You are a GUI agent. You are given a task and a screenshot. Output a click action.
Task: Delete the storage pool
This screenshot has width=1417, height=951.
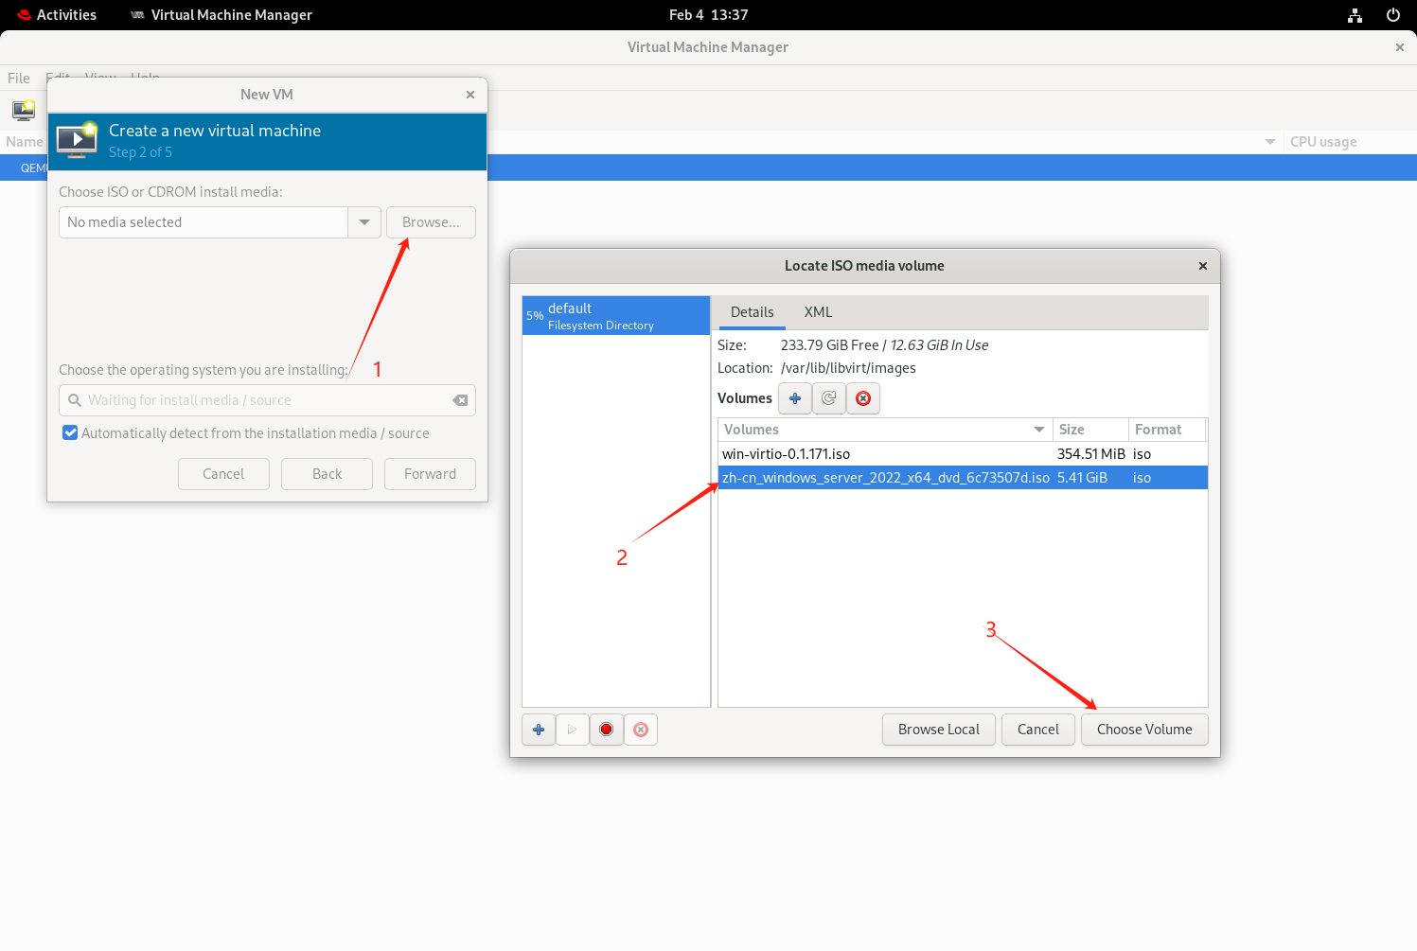pos(641,730)
